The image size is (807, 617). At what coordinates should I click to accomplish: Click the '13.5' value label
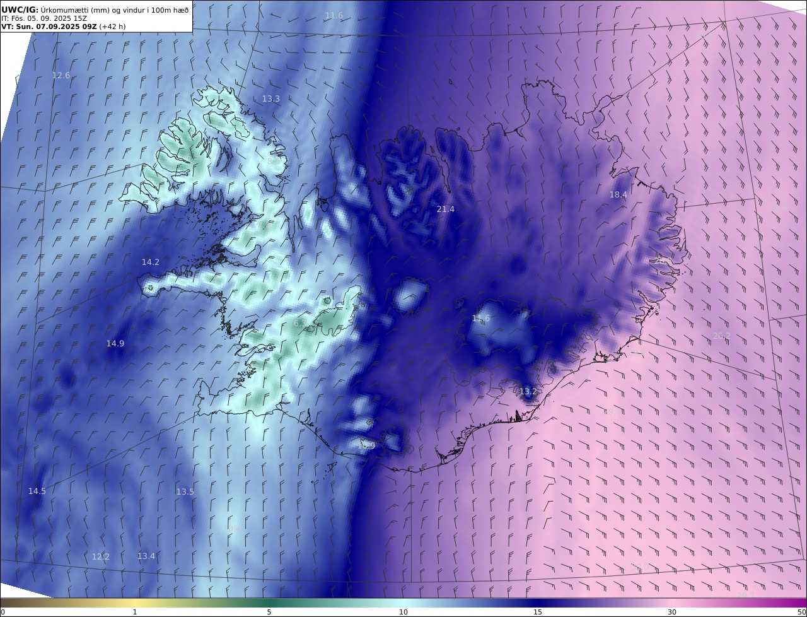point(185,492)
